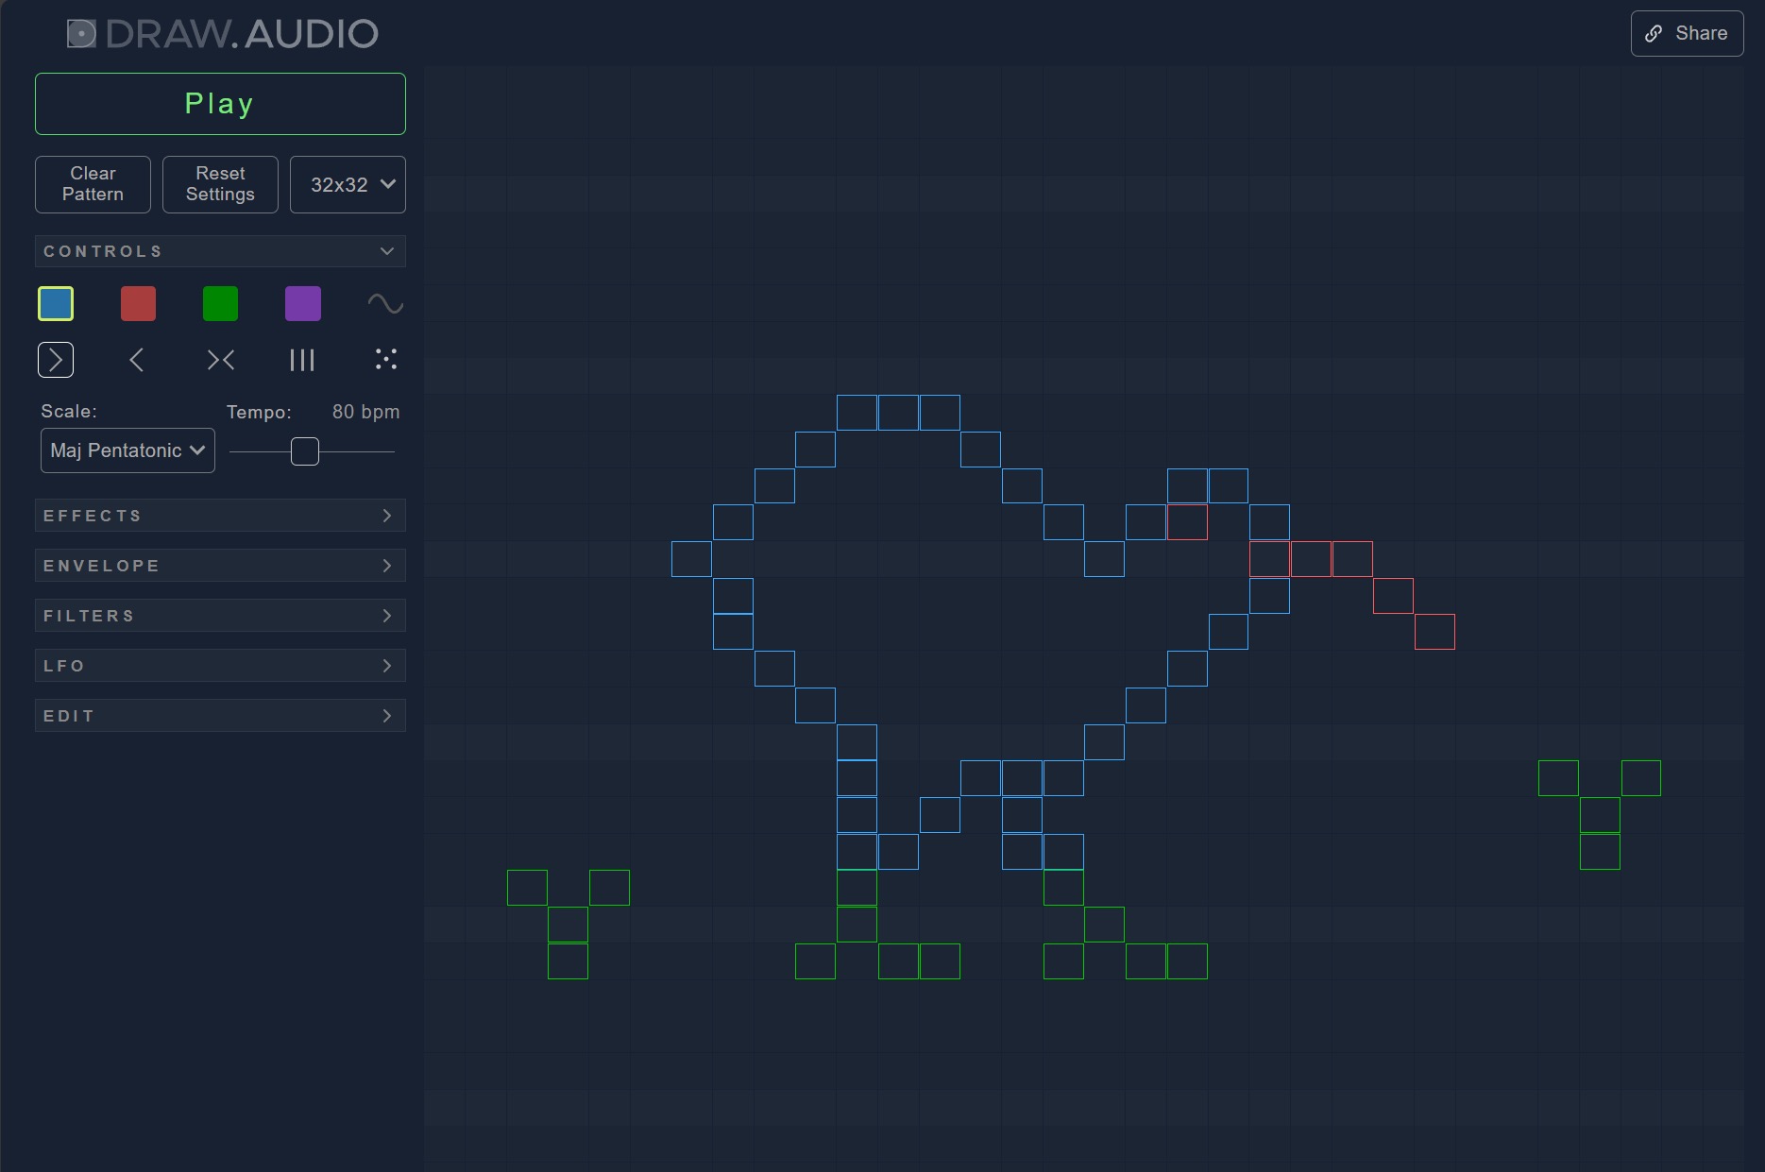Toggle the lowest rightmost red grid cell
Screen dimensions: 1765x1172
1434,632
